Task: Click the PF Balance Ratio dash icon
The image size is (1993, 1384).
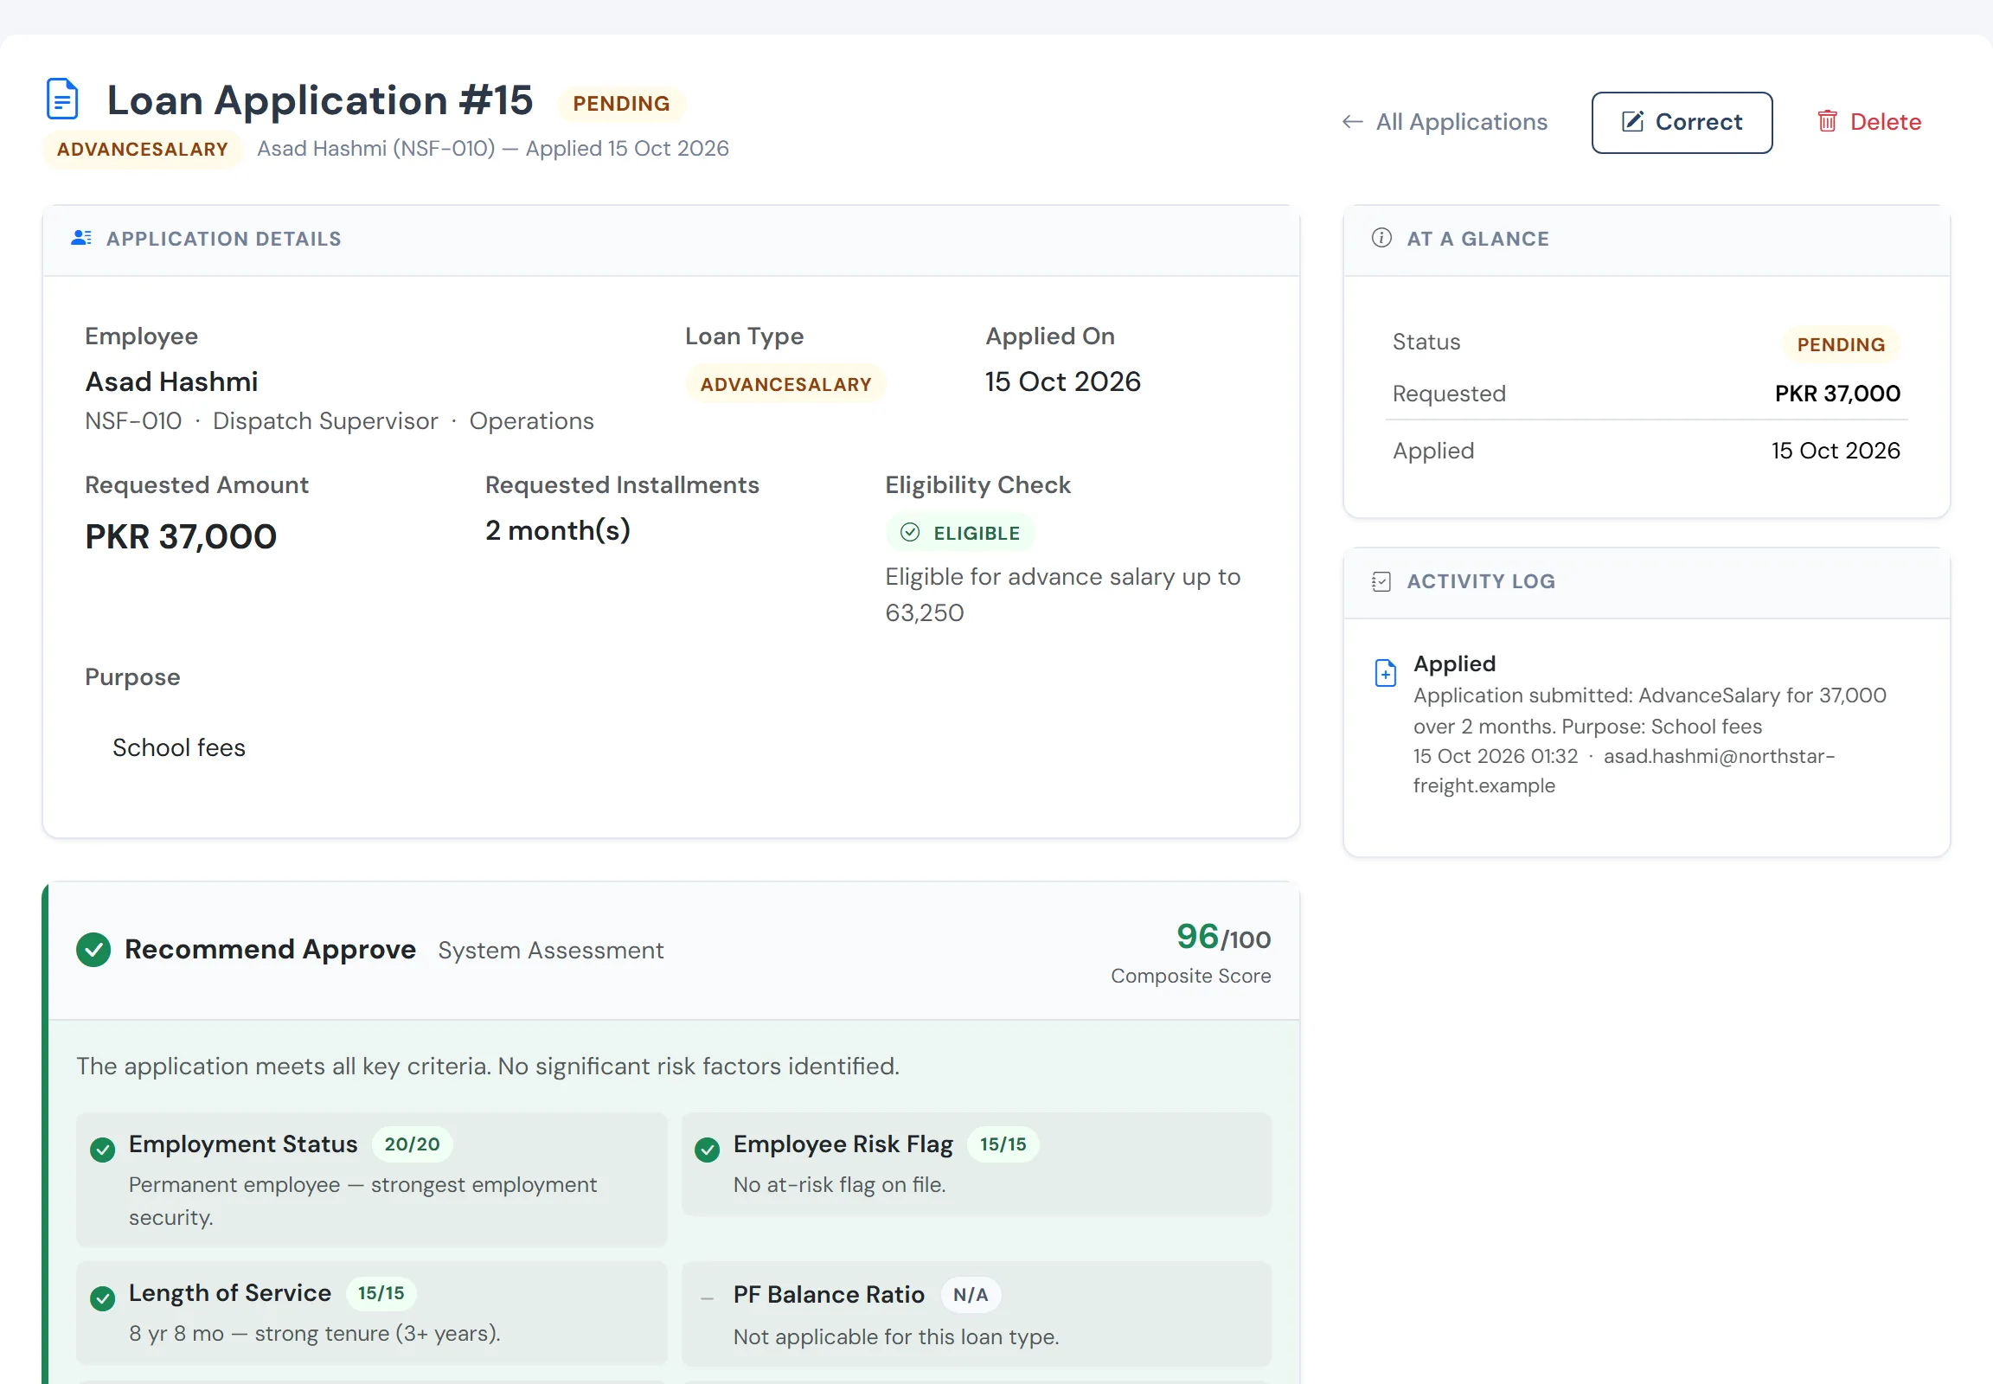Action: (707, 1298)
